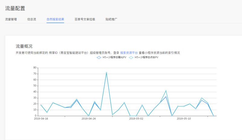Click the blue legend marker for 总曝光PV
The image size is (242, 140).
point(99,57)
